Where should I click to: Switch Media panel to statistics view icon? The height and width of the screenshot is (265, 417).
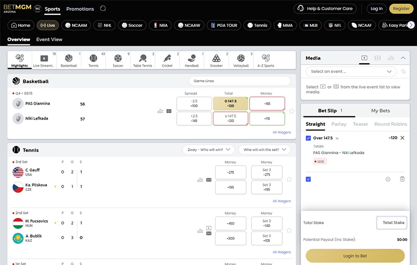(391, 58)
